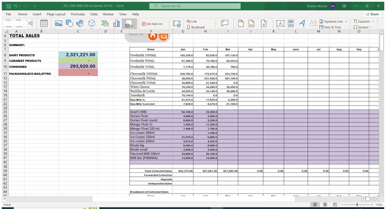Viewport: 386px width, 209px height.
Task: Open the SmartArt icon
Action: [x=105, y=24]
